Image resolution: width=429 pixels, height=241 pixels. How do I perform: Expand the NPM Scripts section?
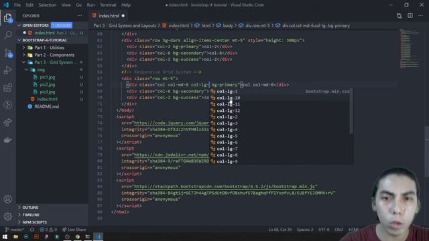(x=34, y=222)
